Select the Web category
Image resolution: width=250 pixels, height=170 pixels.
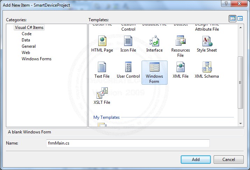[26, 53]
